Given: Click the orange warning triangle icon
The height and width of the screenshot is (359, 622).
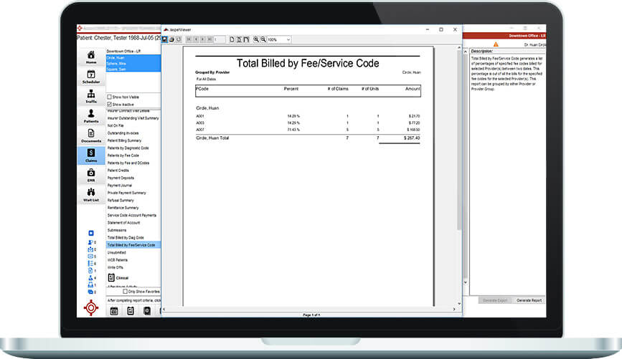Looking at the screenshot, I should pos(496,44).
